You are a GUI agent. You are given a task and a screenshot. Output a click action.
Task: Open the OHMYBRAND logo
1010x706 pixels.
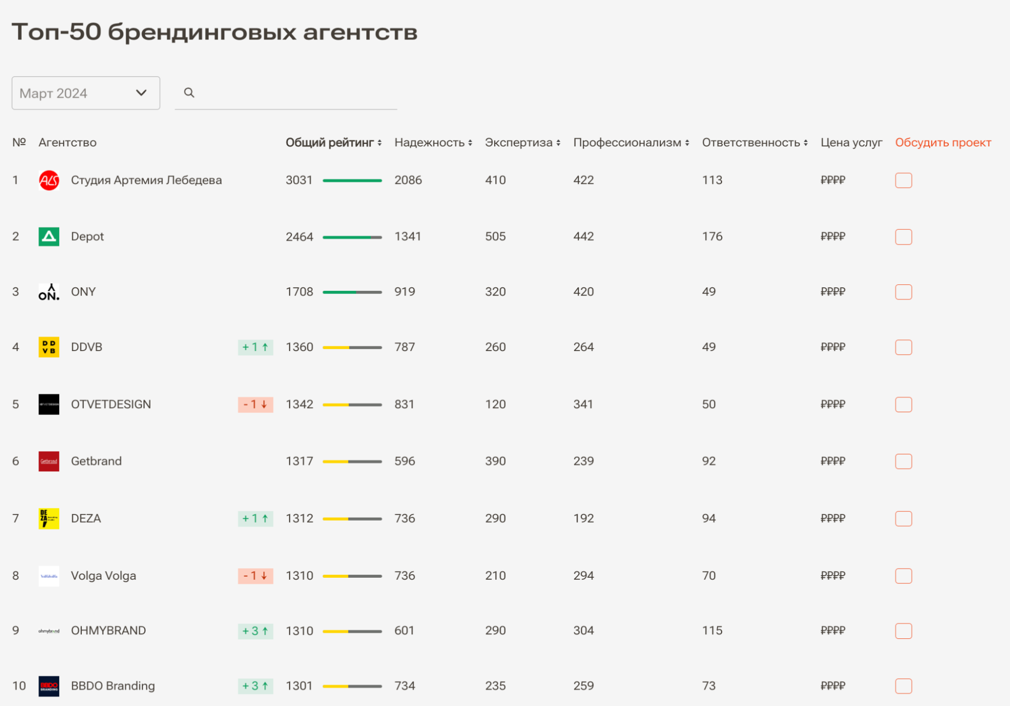tap(49, 631)
